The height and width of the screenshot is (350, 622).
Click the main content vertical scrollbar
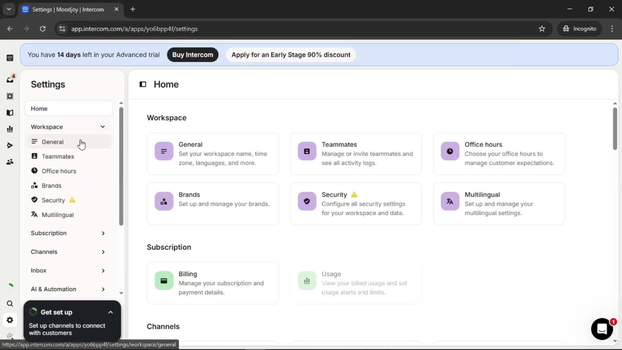point(615,129)
